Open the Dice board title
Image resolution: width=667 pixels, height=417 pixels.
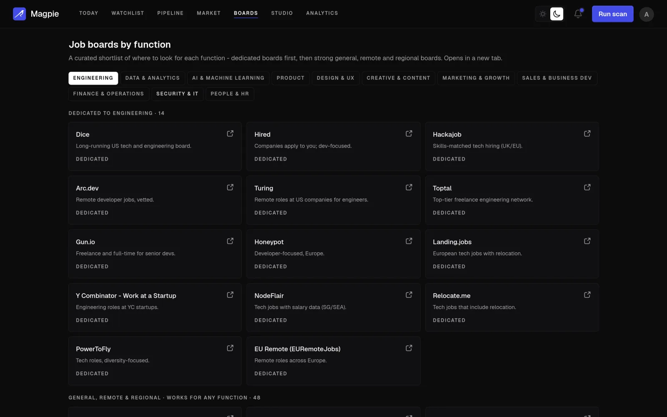click(x=83, y=134)
